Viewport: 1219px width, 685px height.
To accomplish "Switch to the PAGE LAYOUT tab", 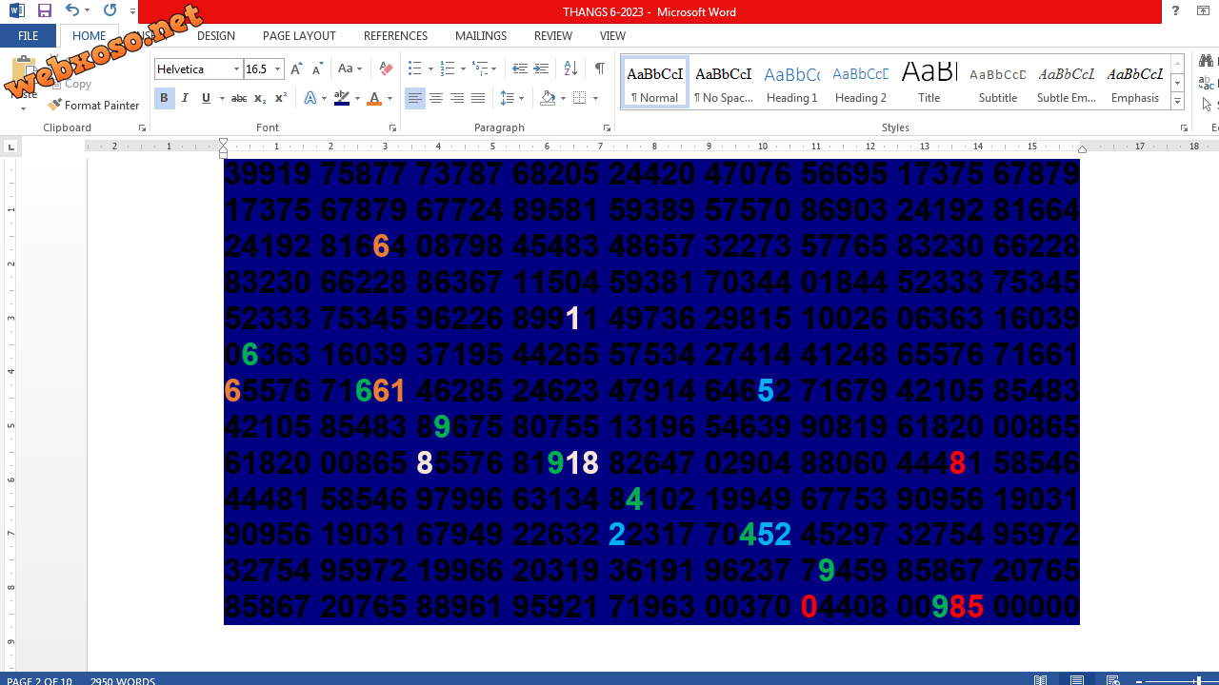I will pyautogui.click(x=299, y=36).
